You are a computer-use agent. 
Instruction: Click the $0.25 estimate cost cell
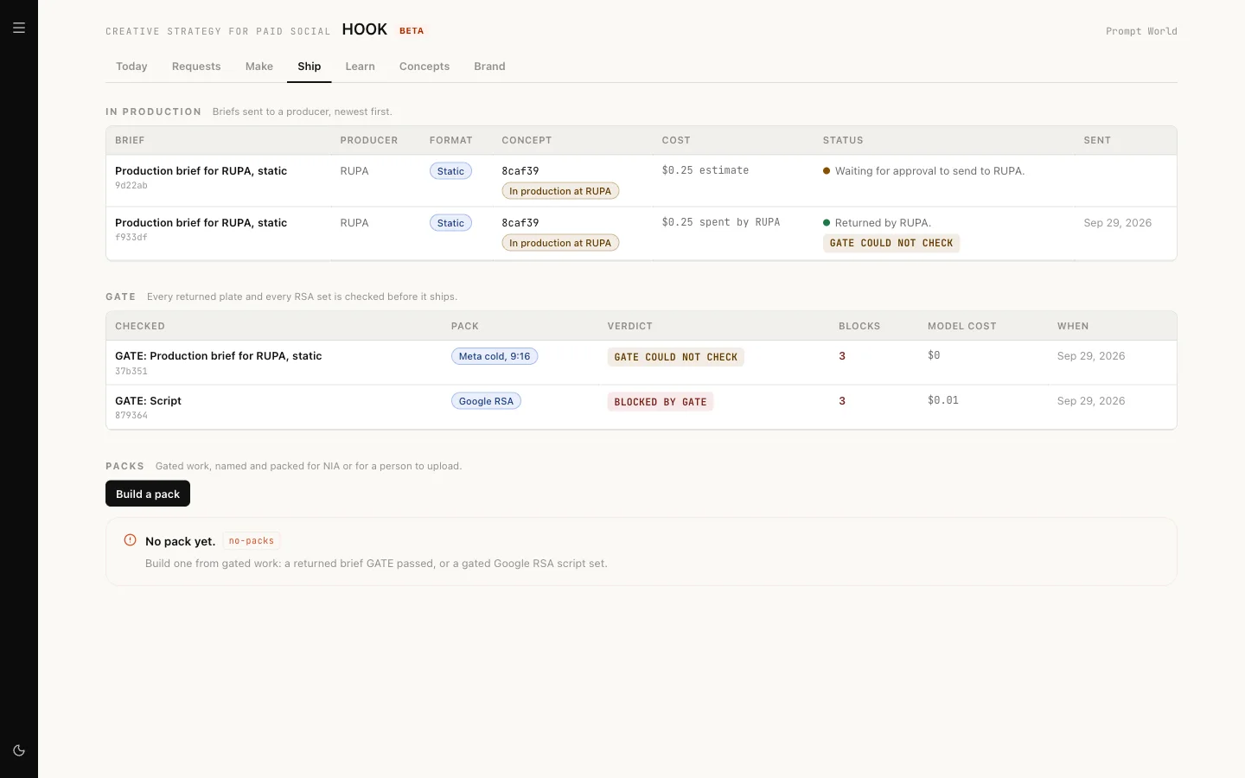tap(705, 170)
